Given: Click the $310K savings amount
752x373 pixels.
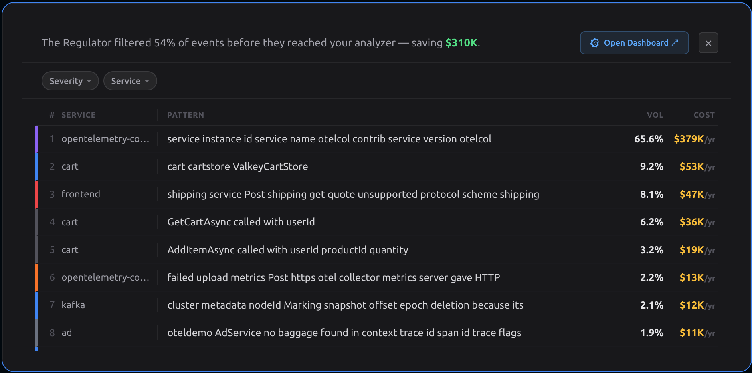Looking at the screenshot, I should (x=461, y=43).
